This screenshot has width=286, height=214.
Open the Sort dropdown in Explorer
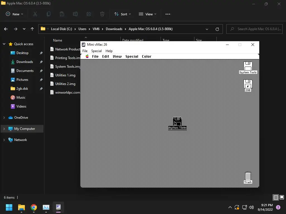pyautogui.click(x=123, y=14)
